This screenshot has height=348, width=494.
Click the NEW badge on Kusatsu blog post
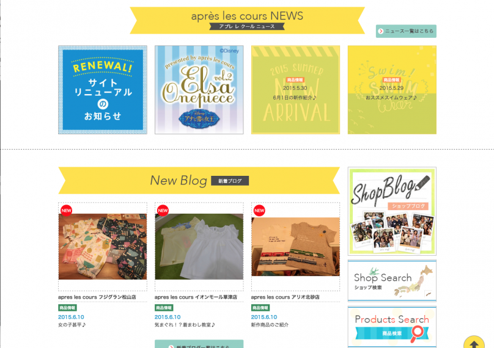tap(163, 211)
